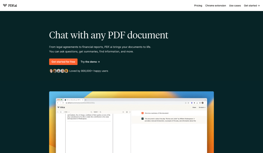Click the orange Get started for free button
This screenshot has height=153, width=263.
click(x=63, y=62)
